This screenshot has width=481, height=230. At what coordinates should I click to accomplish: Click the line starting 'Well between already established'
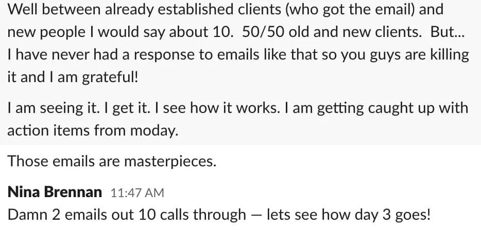(226, 9)
